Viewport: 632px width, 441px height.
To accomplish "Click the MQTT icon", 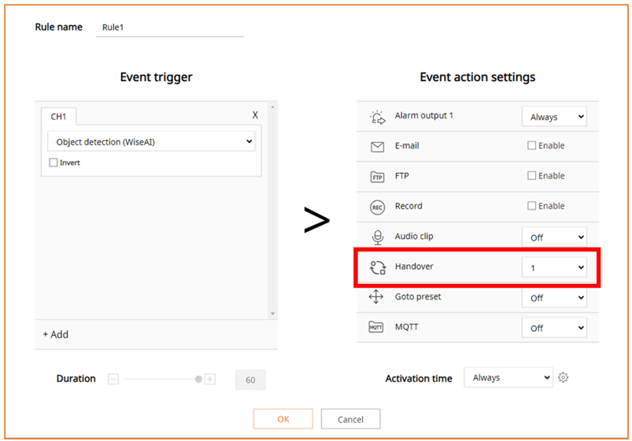I will pyautogui.click(x=376, y=327).
